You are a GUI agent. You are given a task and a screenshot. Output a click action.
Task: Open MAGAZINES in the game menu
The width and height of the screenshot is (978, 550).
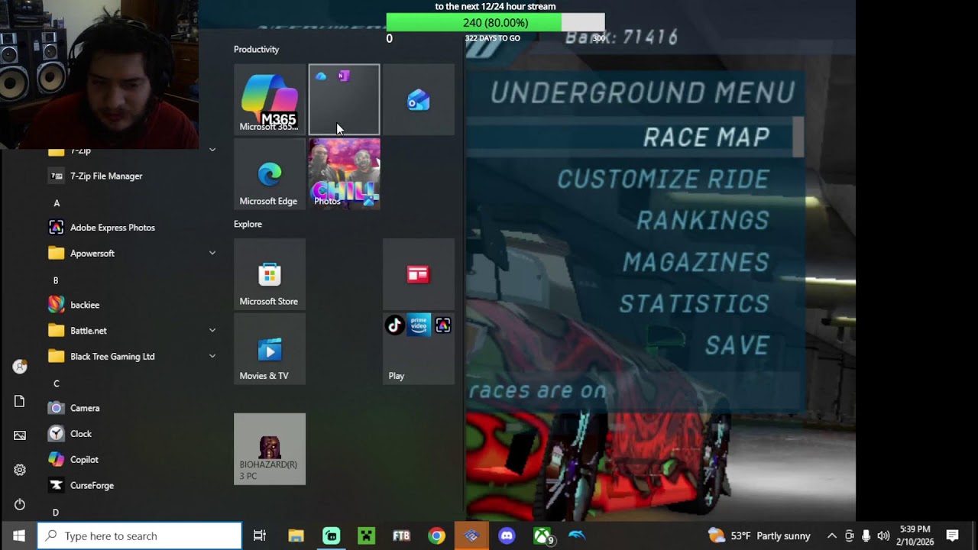click(x=696, y=263)
